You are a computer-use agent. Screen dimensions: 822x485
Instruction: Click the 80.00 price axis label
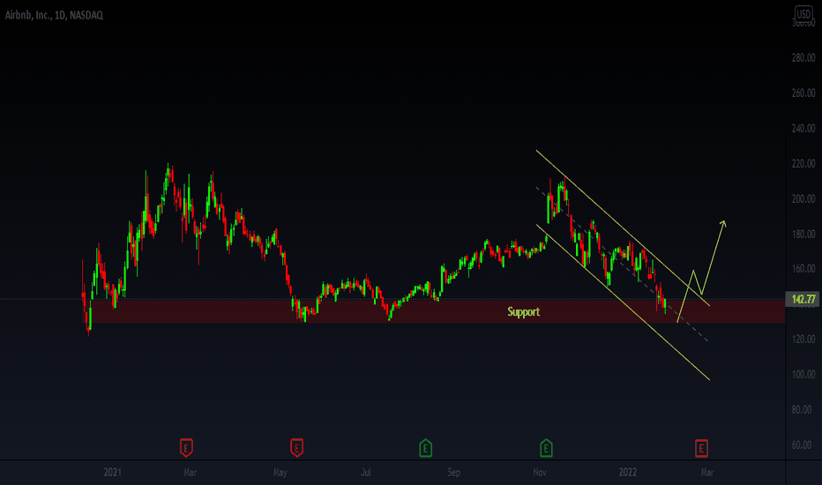coord(802,409)
